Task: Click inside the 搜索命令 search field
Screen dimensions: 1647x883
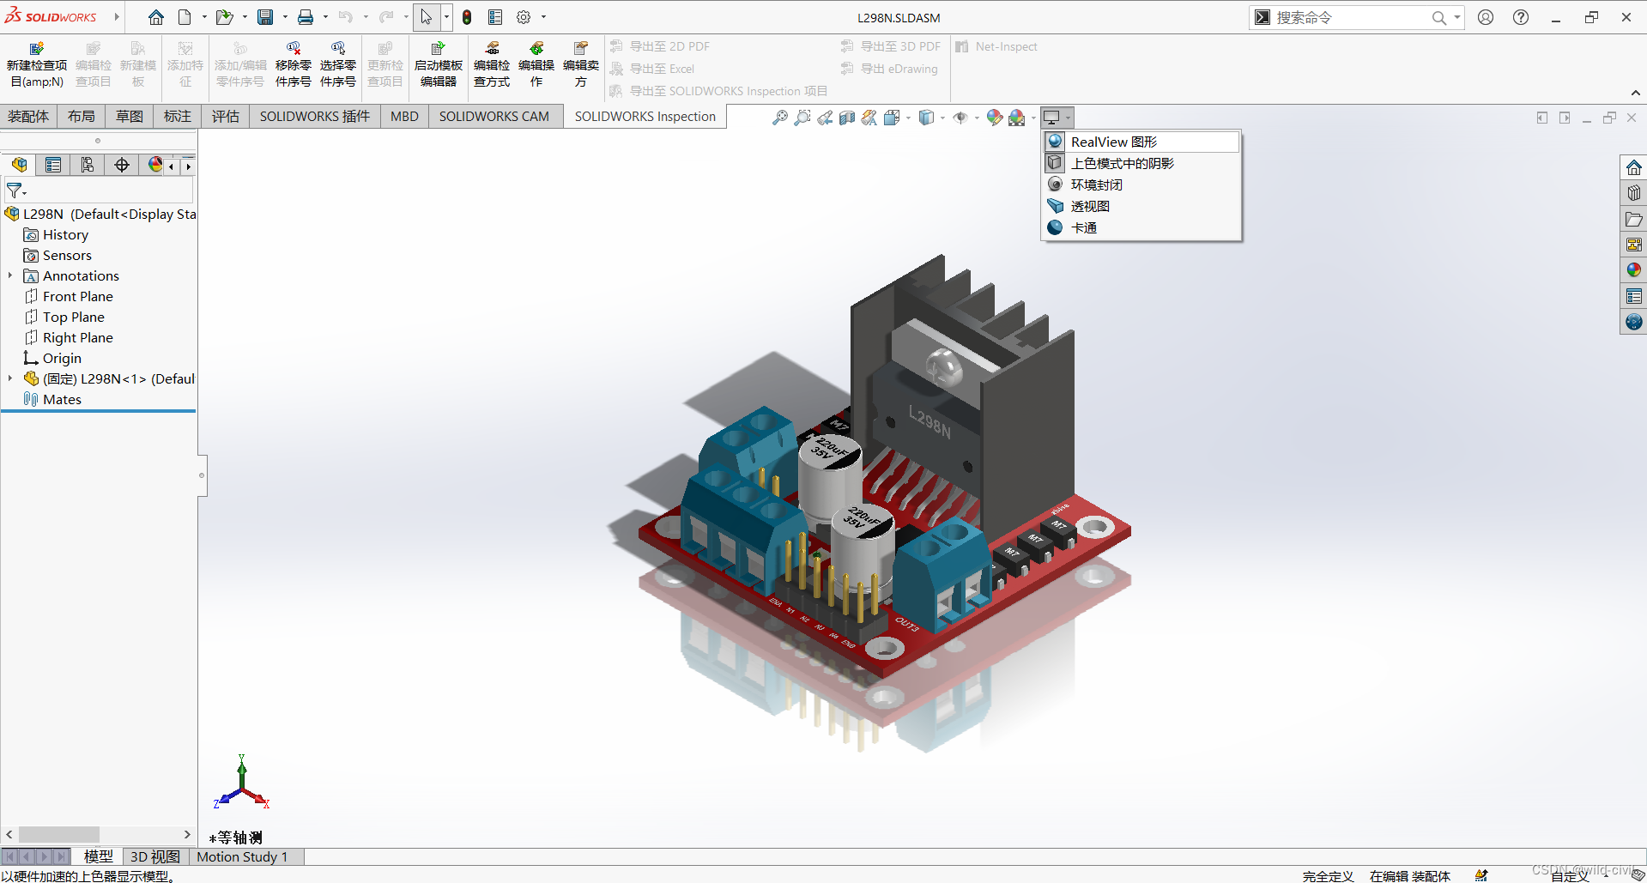Action: pos(1347,16)
